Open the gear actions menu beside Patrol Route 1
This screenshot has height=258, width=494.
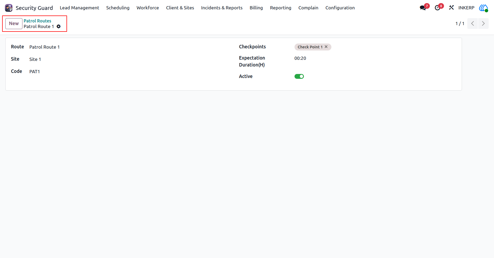click(x=59, y=26)
